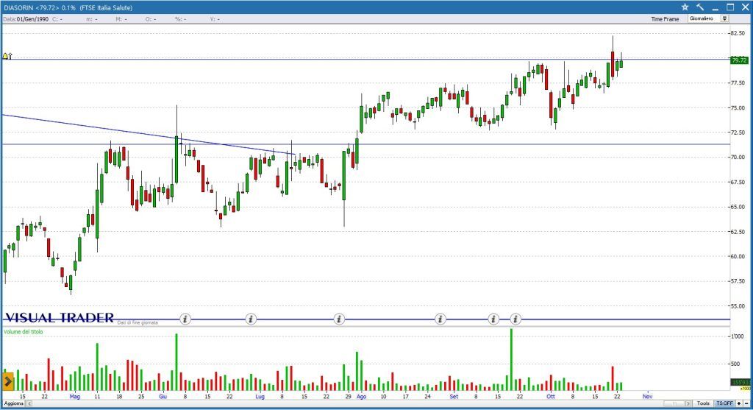
Task: Expand the orange side panel arrow
Action: tap(7, 382)
